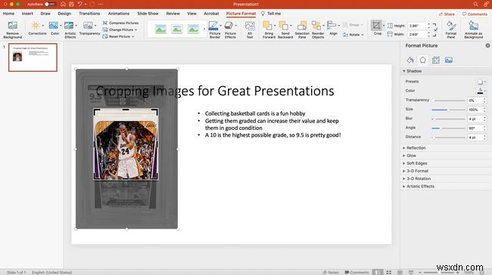Open the Transitions tab
This screenshot has height=275, width=492.
89,14
